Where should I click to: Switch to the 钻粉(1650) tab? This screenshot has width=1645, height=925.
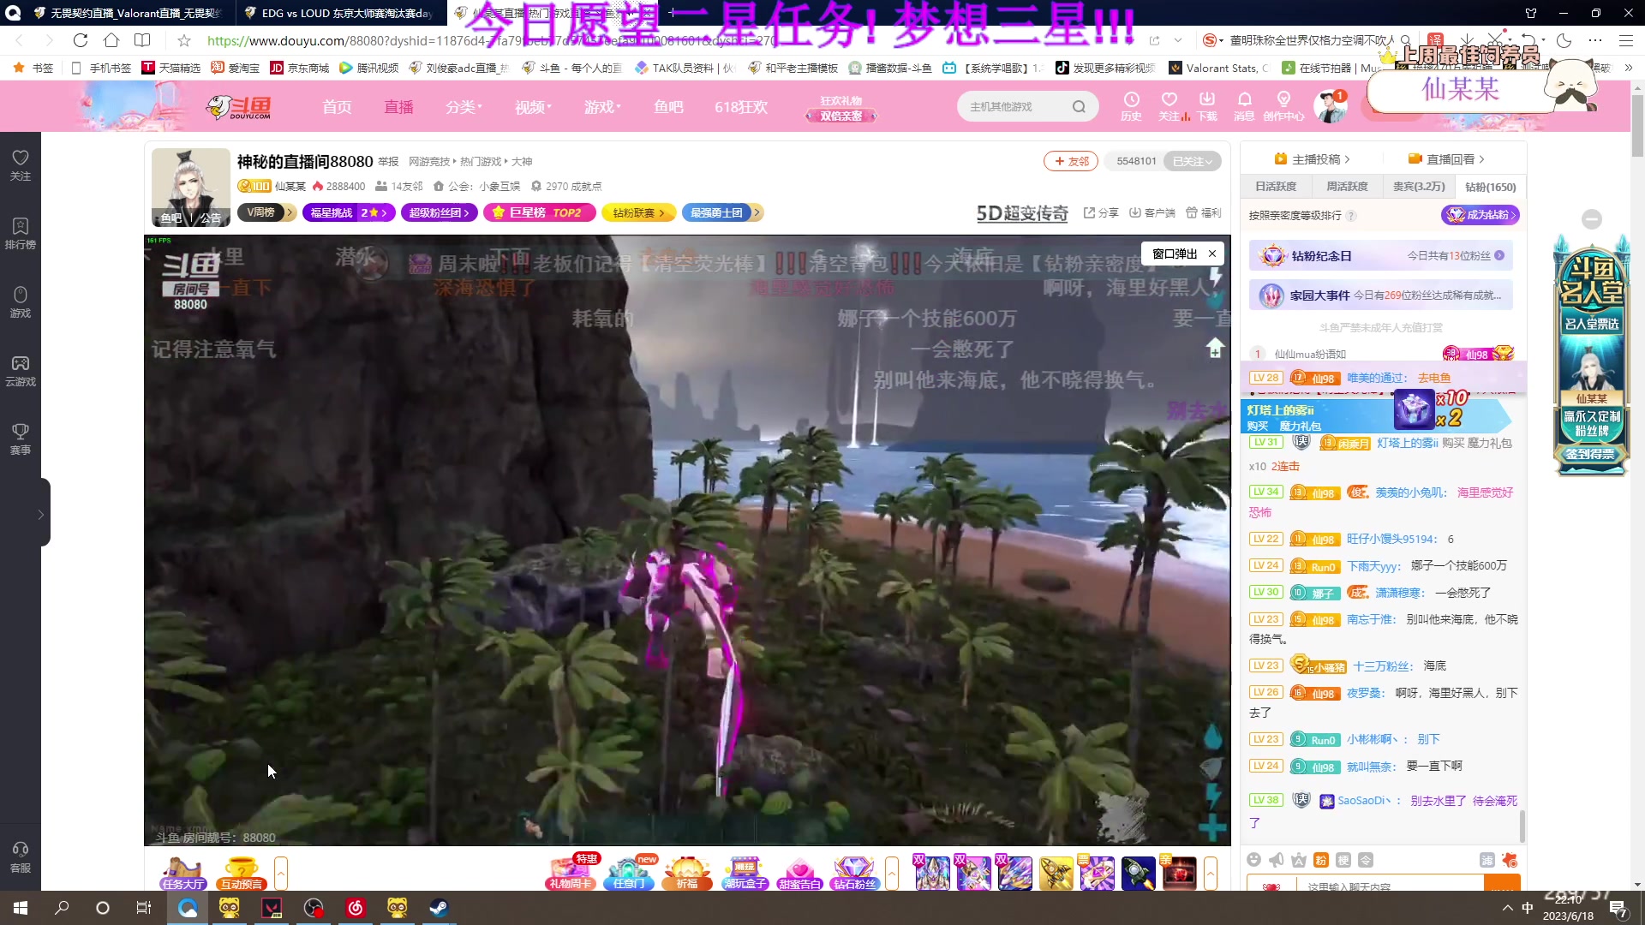click(x=1489, y=187)
